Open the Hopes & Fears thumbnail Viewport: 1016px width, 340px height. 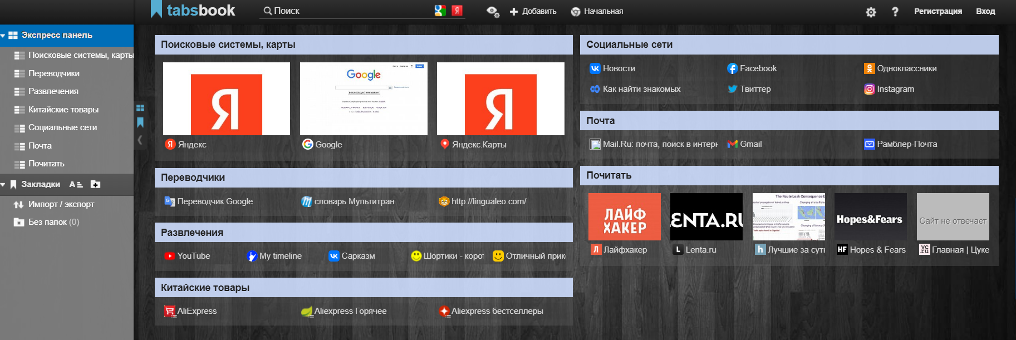pyautogui.click(x=871, y=217)
